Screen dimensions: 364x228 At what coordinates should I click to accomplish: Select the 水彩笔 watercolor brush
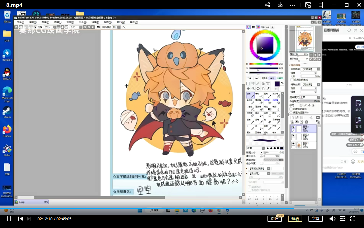pyautogui.click(x=276, y=95)
